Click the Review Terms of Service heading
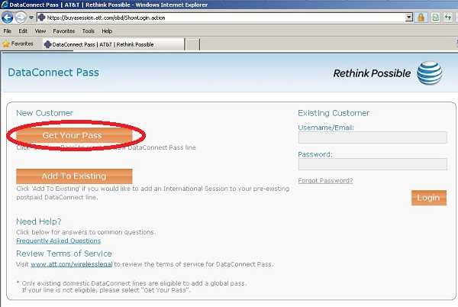The width and height of the screenshot is (458, 307). point(64,254)
